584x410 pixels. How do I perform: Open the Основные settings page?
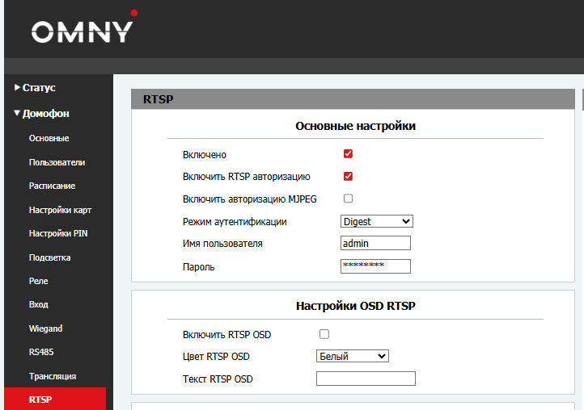click(x=49, y=138)
